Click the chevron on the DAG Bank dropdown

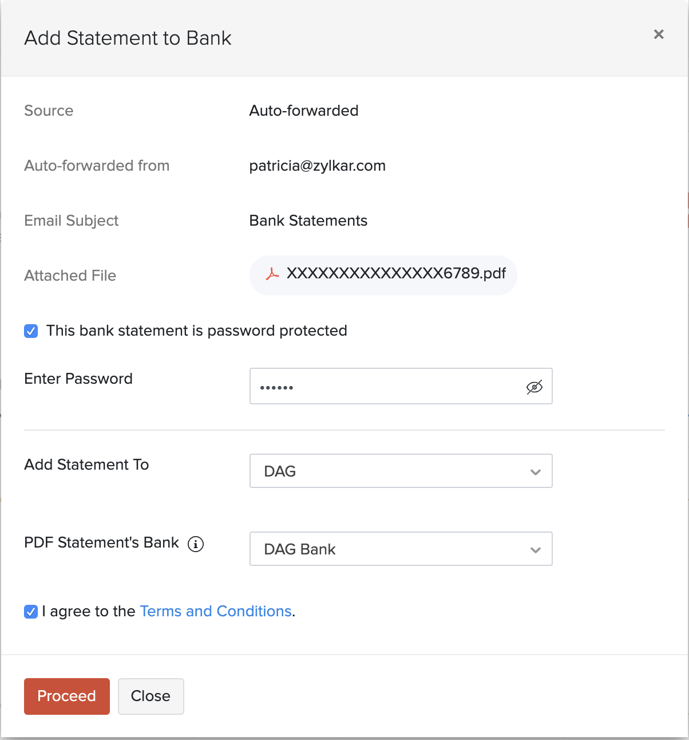click(535, 549)
